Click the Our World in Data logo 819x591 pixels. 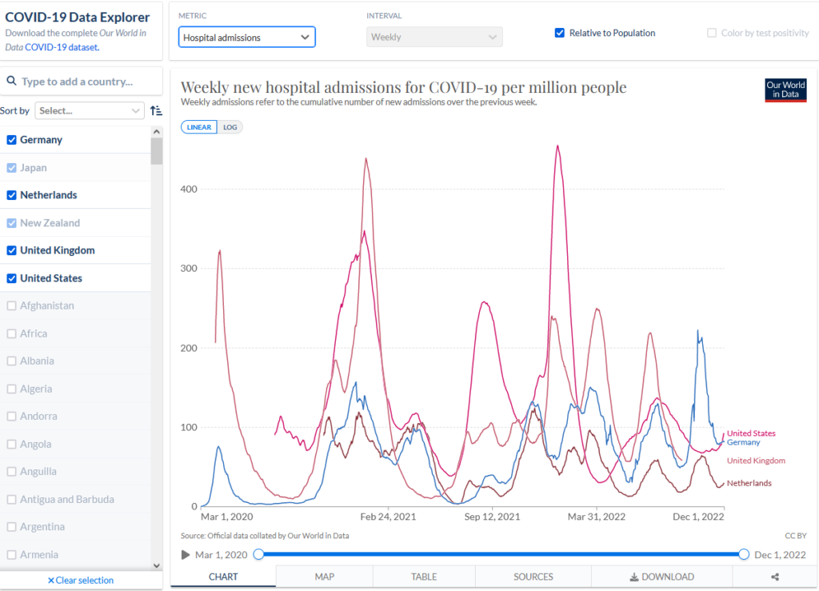point(785,90)
